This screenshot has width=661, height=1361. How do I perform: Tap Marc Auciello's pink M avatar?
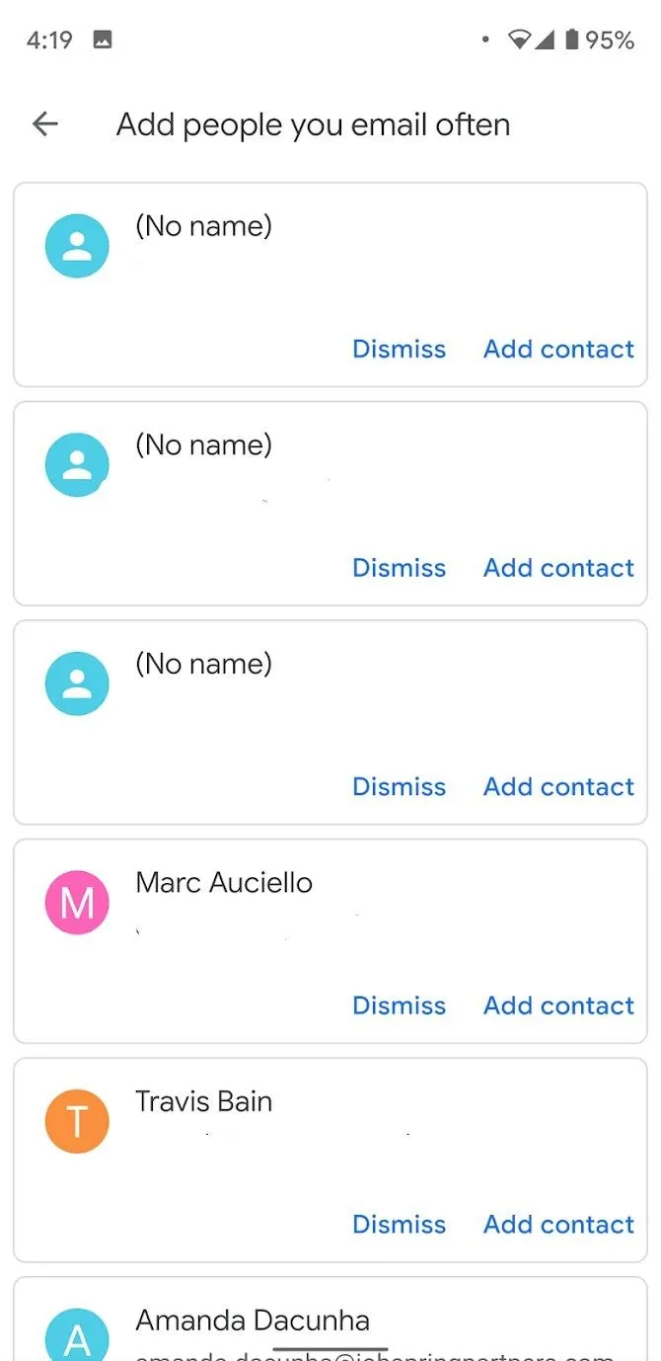tap(77, 902)
